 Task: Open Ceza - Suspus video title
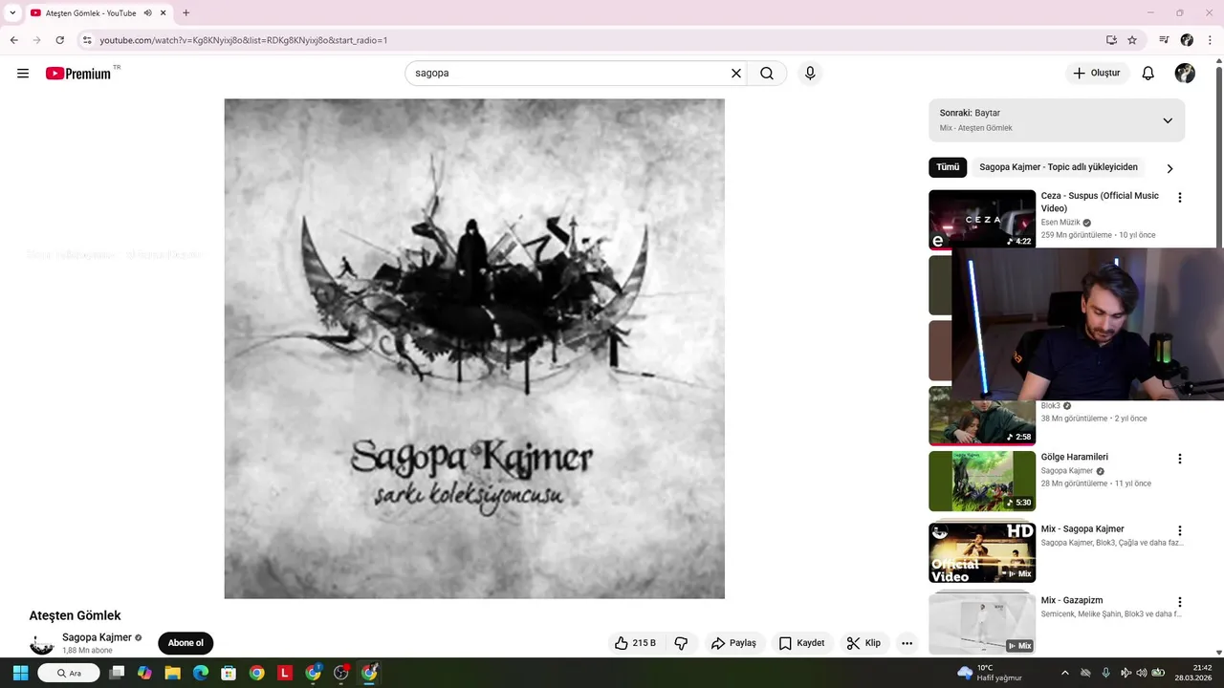pyautogui.click(x=1100, y=202)
